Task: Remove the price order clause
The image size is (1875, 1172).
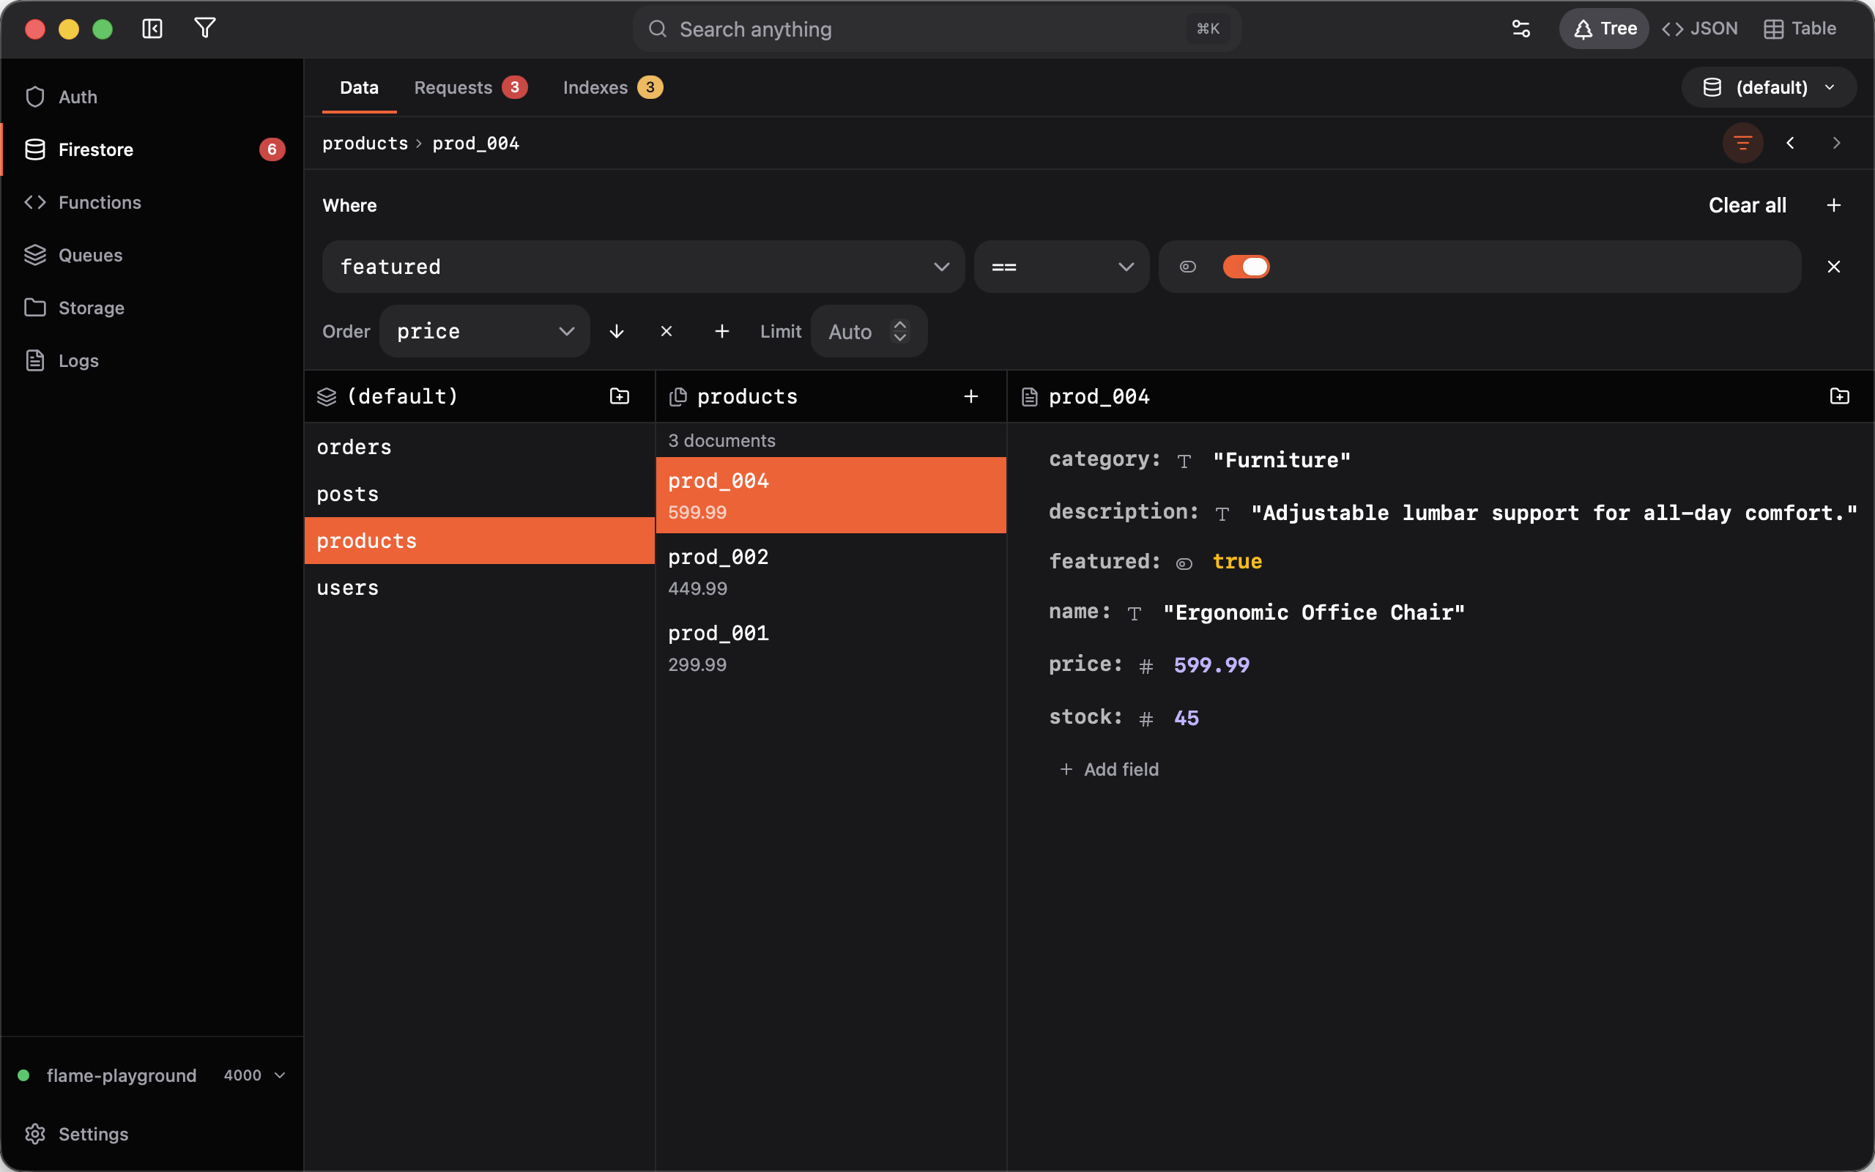Action: point(667,332)
